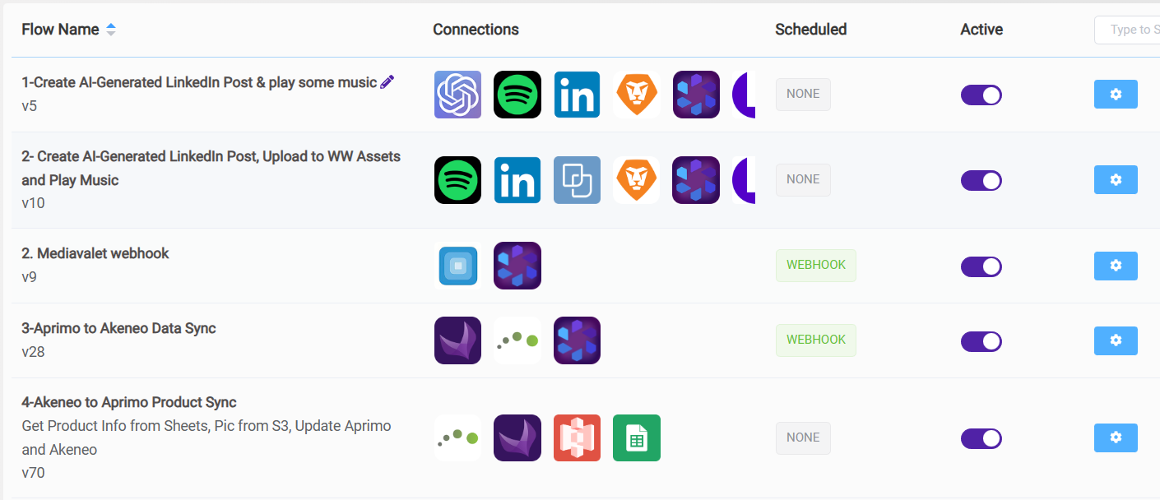Screen dimensions: 1160x500
Task: Sort the list by the Flow Name arrows
Action: click(x=111, y=30)
